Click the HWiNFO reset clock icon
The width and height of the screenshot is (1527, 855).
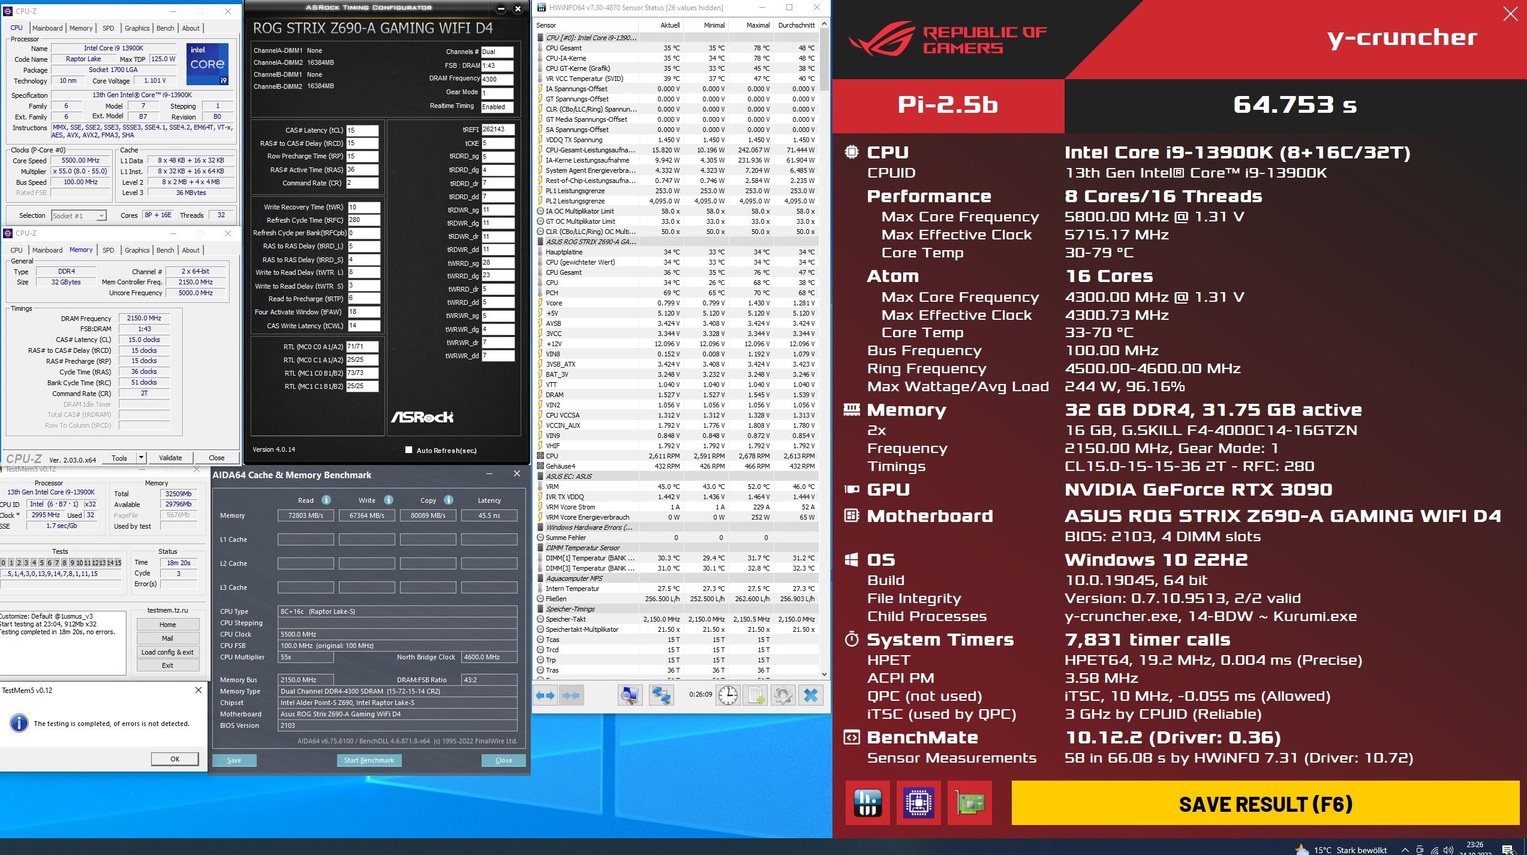click(x=728, y=695)
